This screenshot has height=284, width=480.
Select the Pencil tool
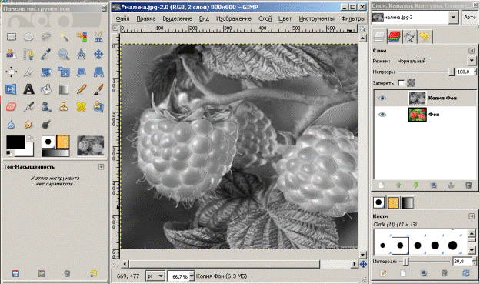point(82,89)
